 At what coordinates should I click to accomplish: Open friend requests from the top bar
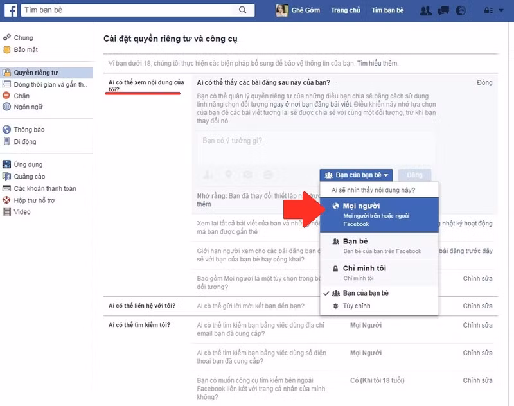[425, 10]
